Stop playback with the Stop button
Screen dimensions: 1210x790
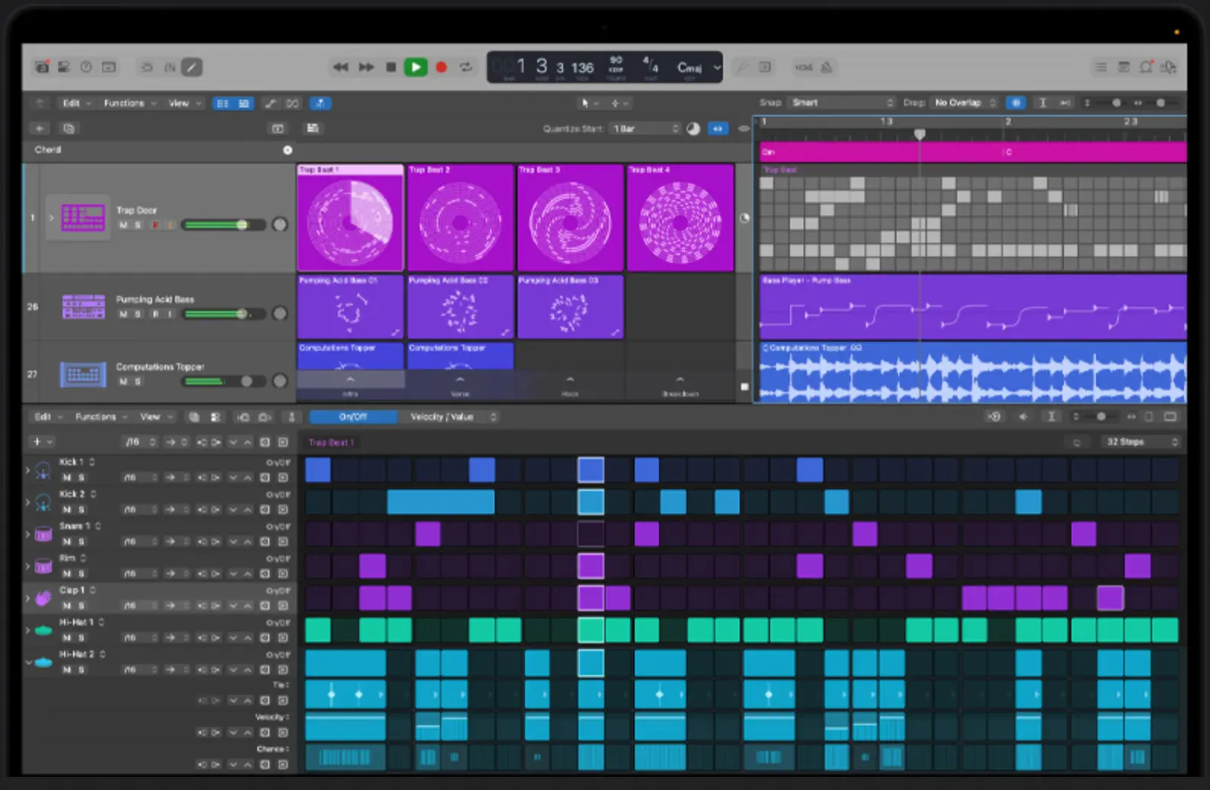[x=390, y=67]
